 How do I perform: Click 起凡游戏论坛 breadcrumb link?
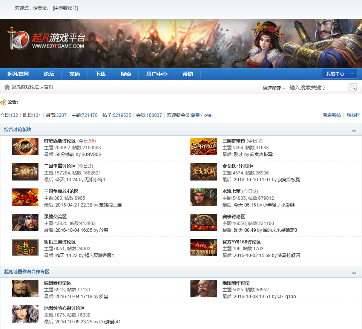click(25, 87)
